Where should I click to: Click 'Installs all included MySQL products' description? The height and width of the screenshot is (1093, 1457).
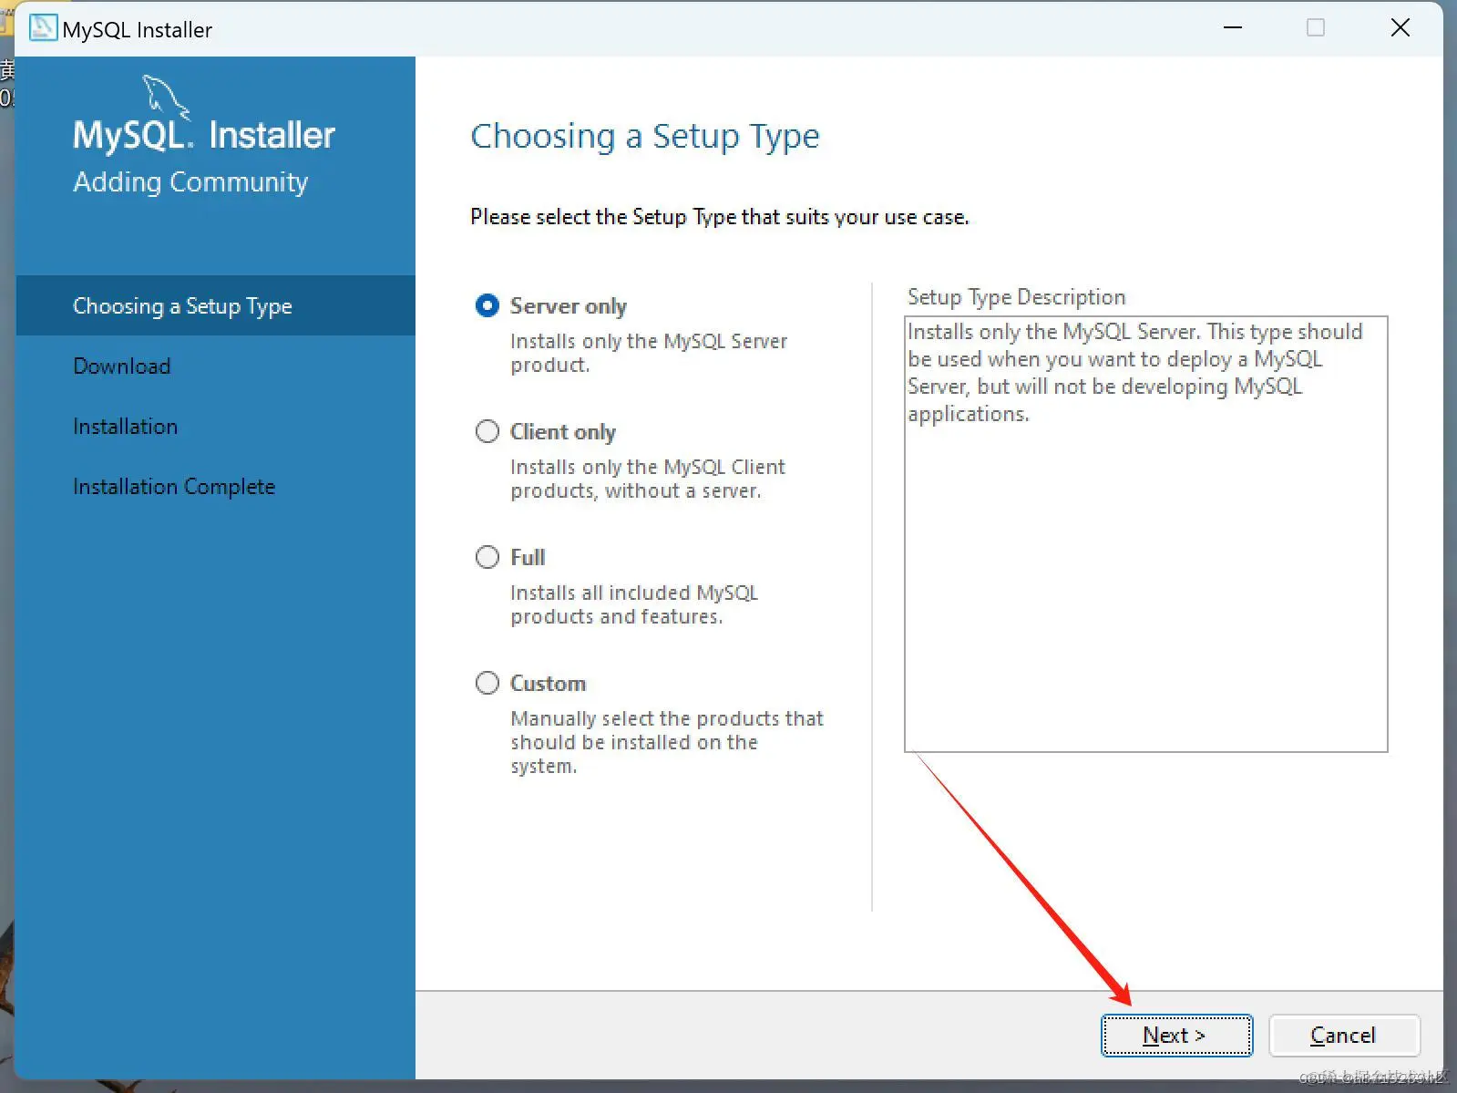634,604
